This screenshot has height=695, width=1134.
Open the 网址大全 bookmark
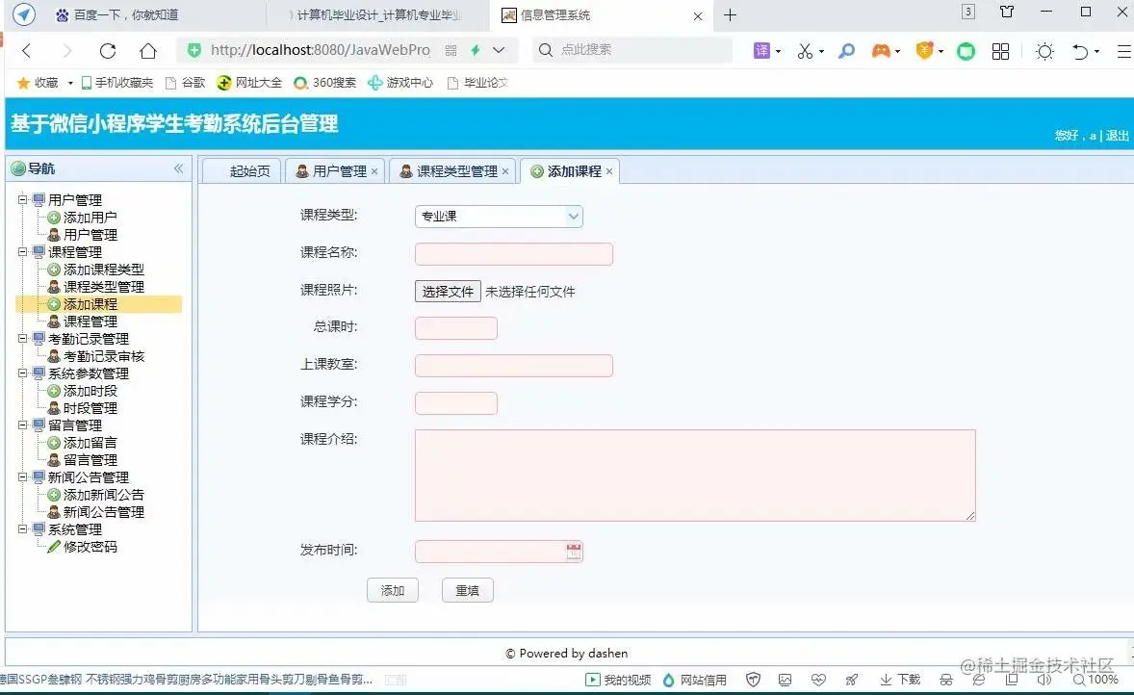tap(249, 83)
